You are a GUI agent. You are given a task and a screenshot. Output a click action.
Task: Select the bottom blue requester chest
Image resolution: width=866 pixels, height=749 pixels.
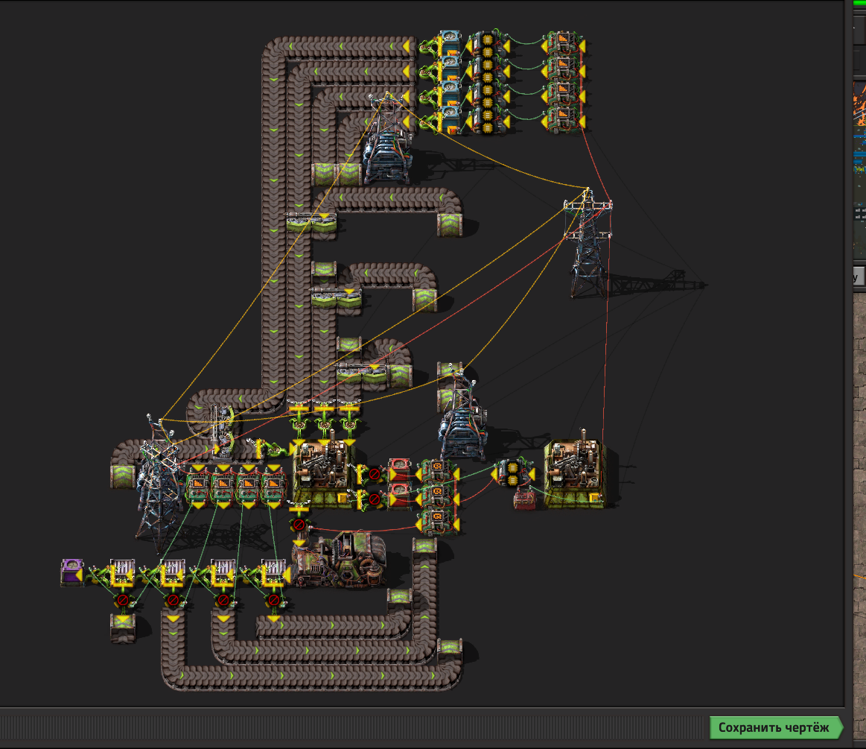451,119
